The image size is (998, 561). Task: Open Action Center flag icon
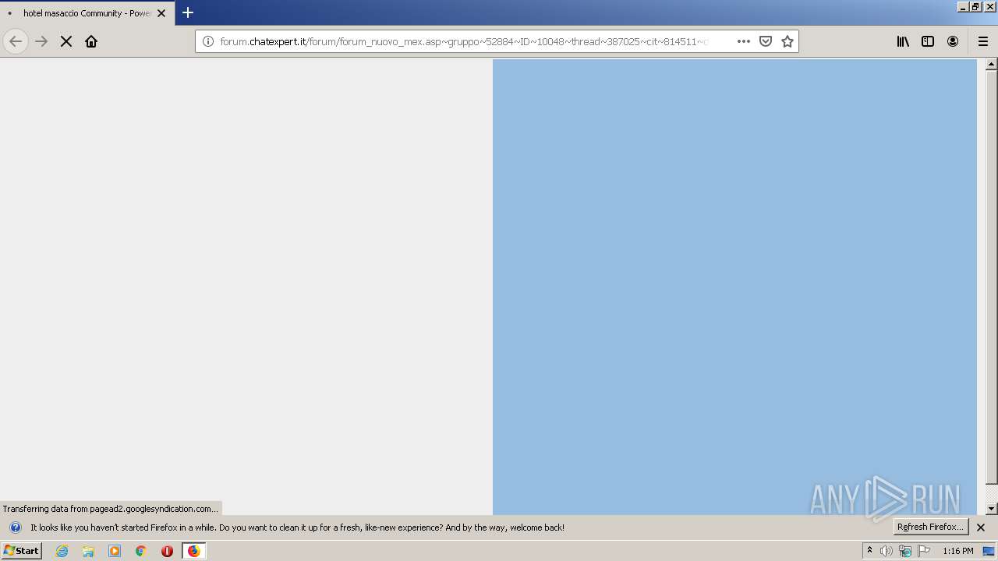coord(924,551)
